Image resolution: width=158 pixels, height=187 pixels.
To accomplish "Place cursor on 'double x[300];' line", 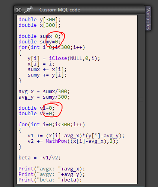I will tap(39, 25).
